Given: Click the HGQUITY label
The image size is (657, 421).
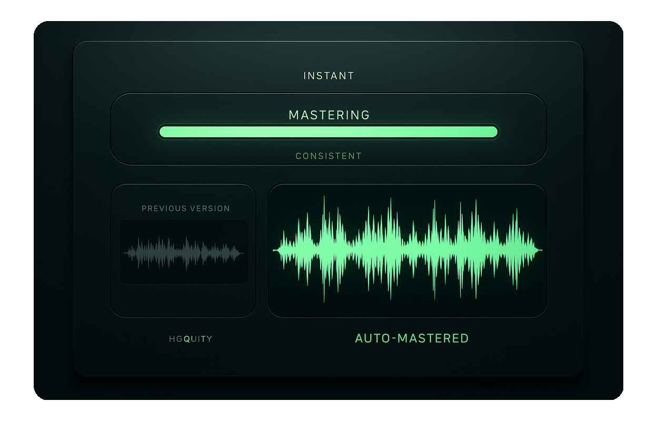Looking at the screenshot, I should point(191,339).
